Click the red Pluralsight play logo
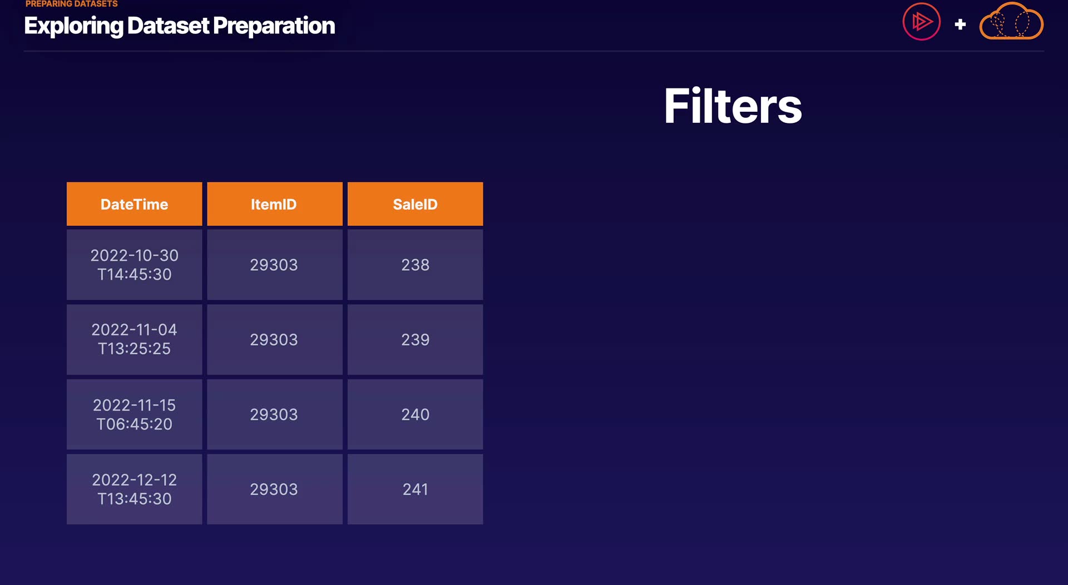The height and width of the screenshot is (585, 1068). click(921, 22)
